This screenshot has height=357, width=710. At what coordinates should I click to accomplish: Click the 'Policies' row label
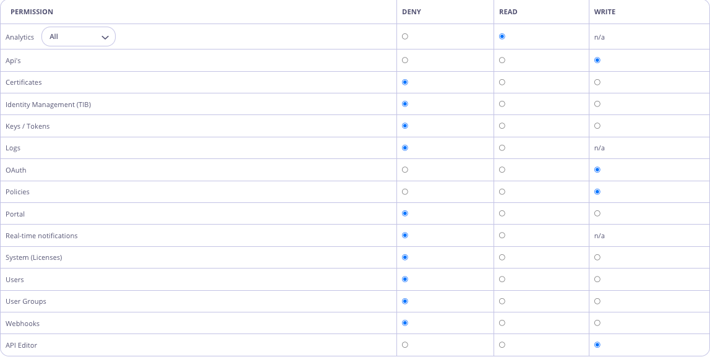17,192
